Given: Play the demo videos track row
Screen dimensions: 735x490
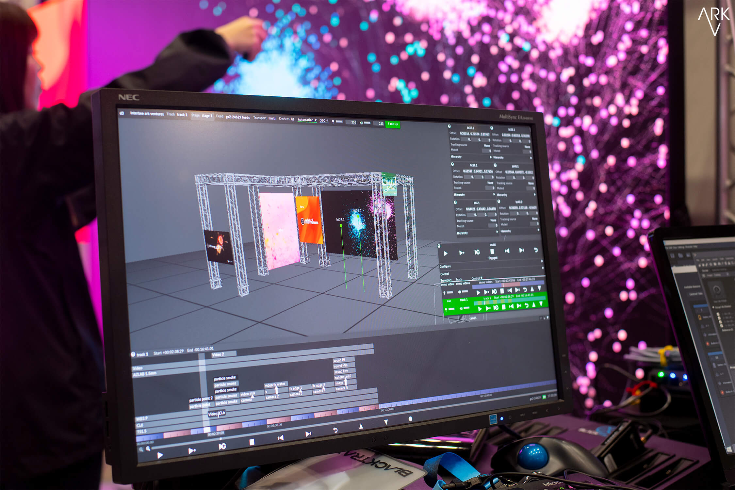Looking at the screenshot, I should [479, 292].
